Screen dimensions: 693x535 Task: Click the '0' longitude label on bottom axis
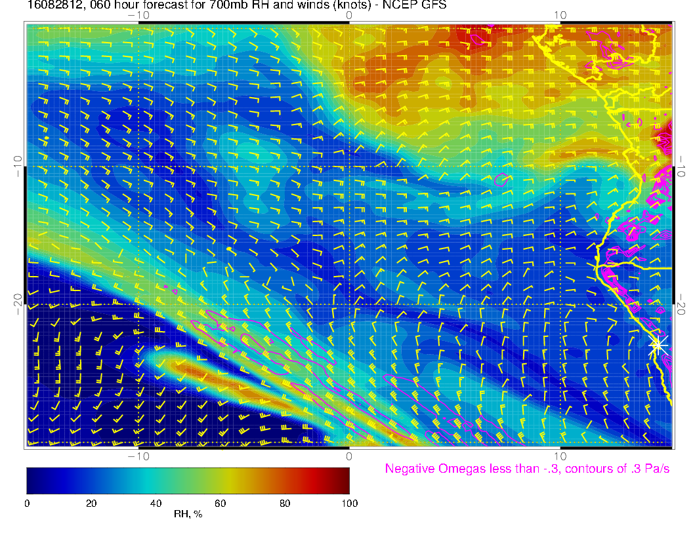pos(349,456)
